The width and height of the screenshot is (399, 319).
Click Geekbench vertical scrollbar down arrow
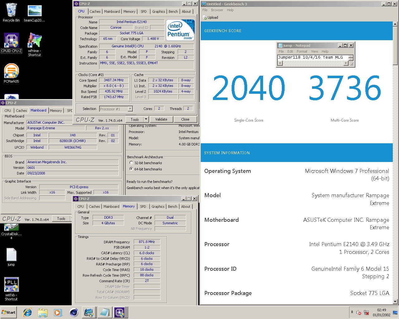coord(395,302)
